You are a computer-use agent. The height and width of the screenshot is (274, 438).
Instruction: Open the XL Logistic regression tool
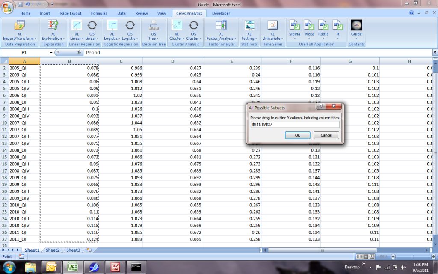(112, 30)
